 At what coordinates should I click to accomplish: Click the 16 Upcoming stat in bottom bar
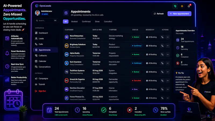84,111
